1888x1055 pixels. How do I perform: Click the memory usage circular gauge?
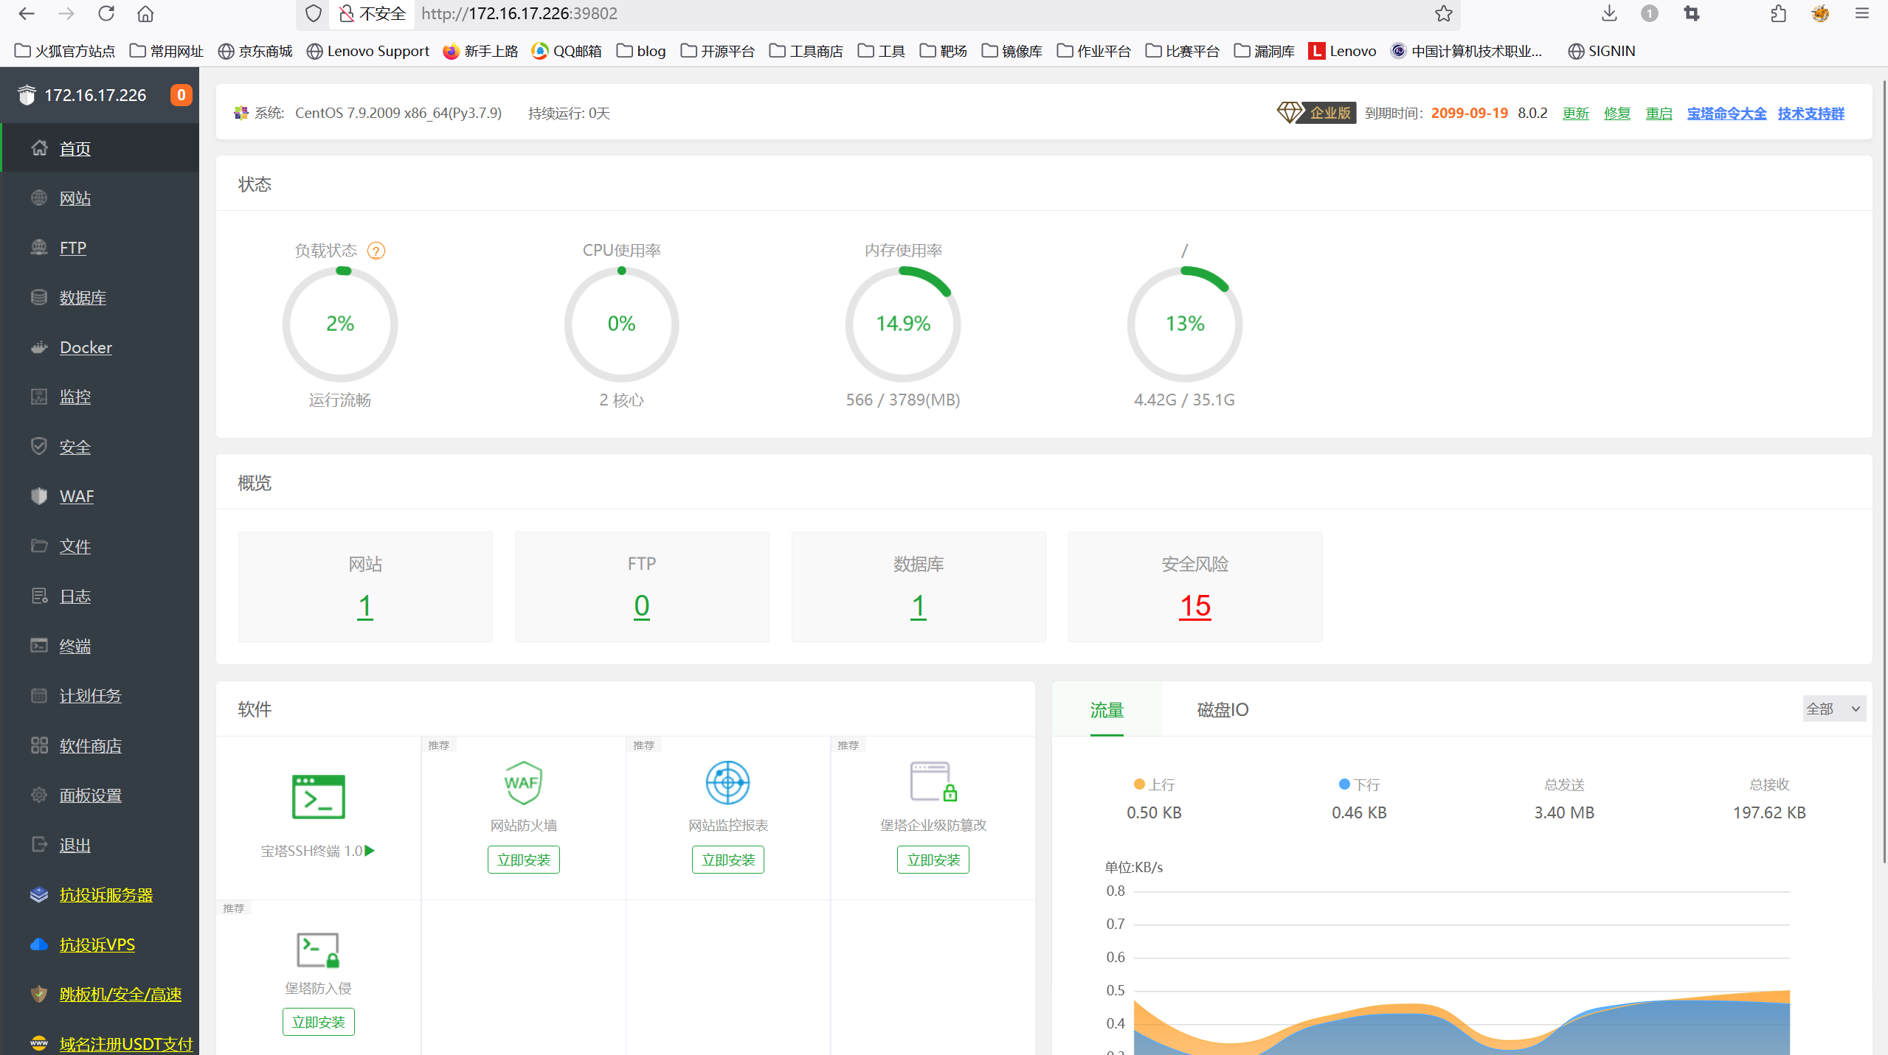(x=902, y=324)
